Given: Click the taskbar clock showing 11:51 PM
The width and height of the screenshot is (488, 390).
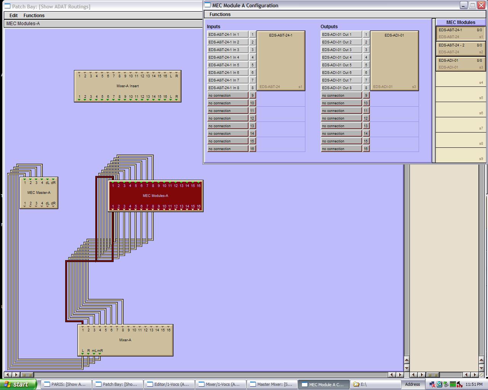Looking at the screenshot, I should pos(474,385).
